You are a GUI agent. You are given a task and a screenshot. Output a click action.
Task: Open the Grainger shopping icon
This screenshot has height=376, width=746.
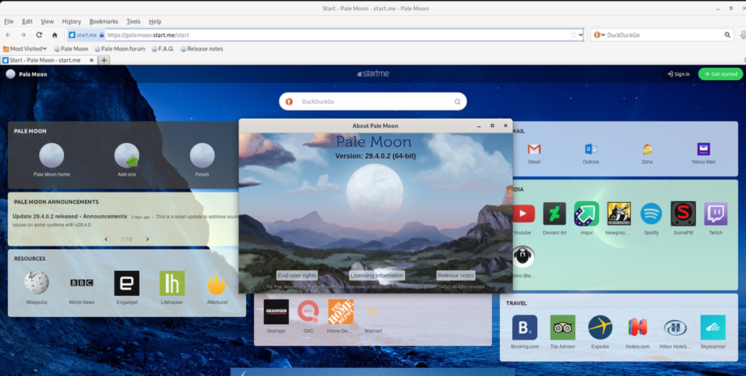(276, 312)
